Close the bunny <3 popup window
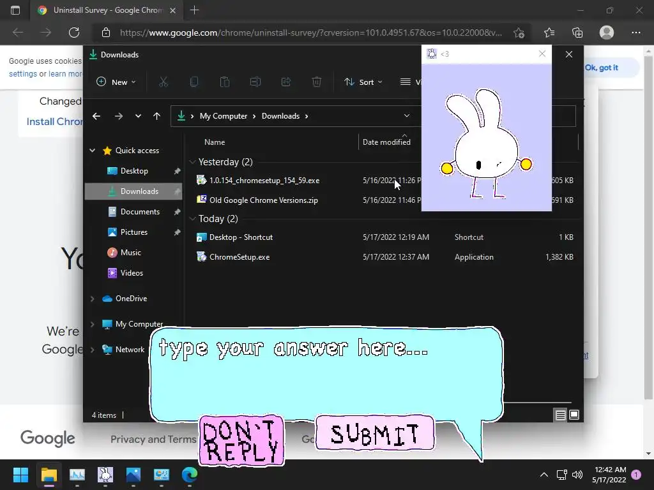The width and height of the screenshot is (654, 490). pyautogui.click(x=542, y=54)
